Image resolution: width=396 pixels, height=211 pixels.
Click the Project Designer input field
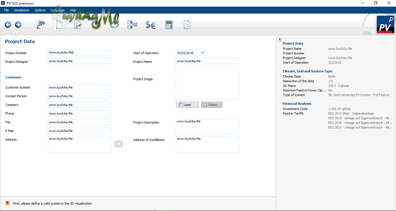[79, 61]
